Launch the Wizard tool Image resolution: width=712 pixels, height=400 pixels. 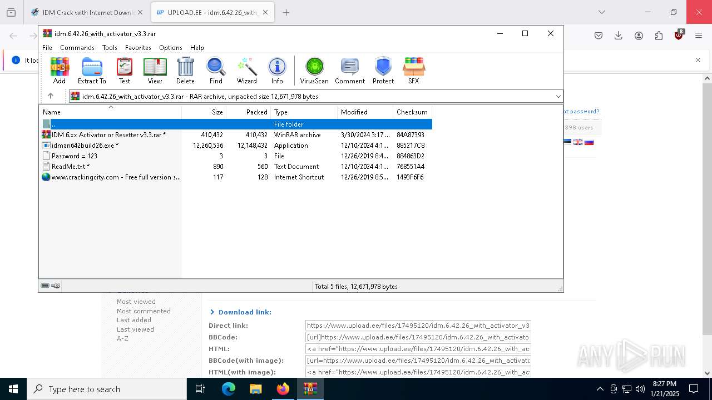[x=246, y=71]
